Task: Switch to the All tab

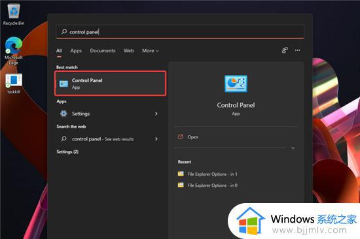Action: coord(59,51)
